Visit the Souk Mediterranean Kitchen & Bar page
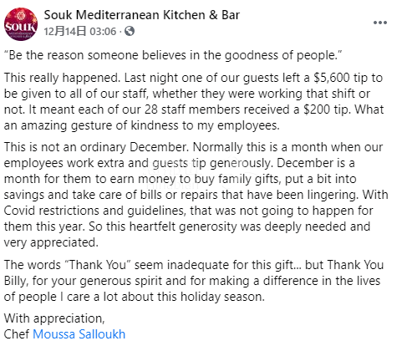This screenshot has height=346, width=407. 141,15
